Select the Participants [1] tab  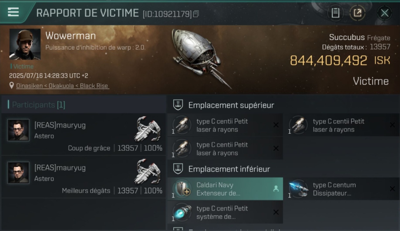(37, 105)
